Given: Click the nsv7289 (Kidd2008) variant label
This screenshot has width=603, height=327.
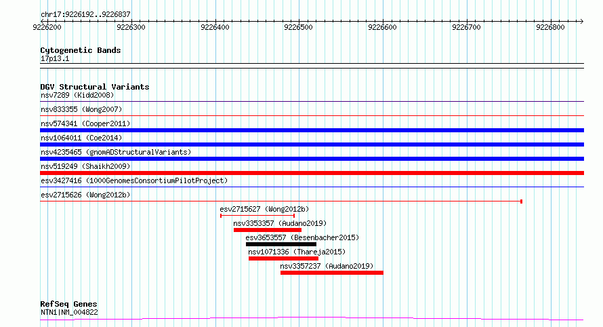Looking at the screenshot, I should pyautogui.click(x=77, y=95).
